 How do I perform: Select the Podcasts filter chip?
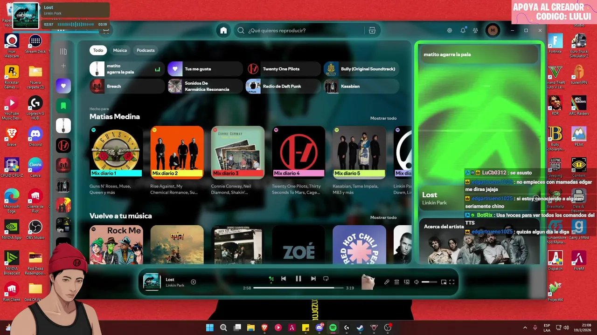tap(146, 50)
